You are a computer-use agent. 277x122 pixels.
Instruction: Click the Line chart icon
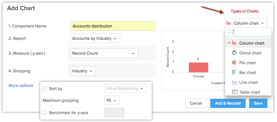pos(234,82)
